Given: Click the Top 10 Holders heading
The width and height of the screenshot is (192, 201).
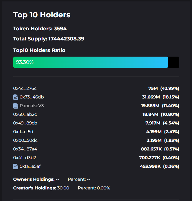Looking at the screenshot, I should coord(42,15).
